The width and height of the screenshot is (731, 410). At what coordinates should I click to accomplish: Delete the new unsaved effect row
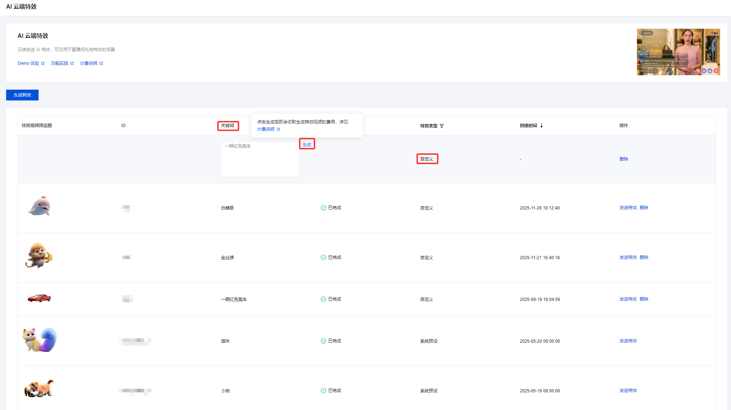(624, 159)
